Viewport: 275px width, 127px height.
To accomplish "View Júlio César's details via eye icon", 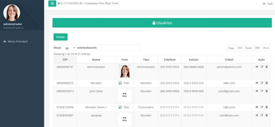I will tap(257, 91).
